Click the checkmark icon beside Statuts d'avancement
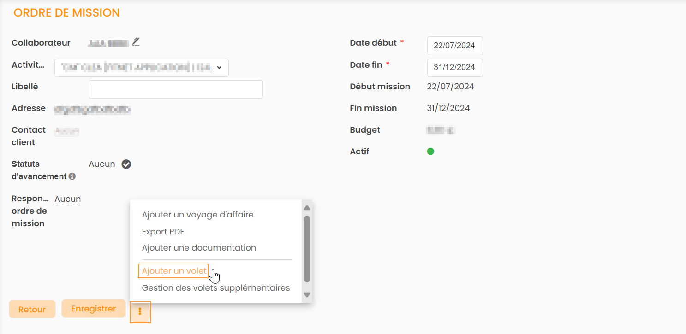Screen dimensions: 686x334 [126, 164]
